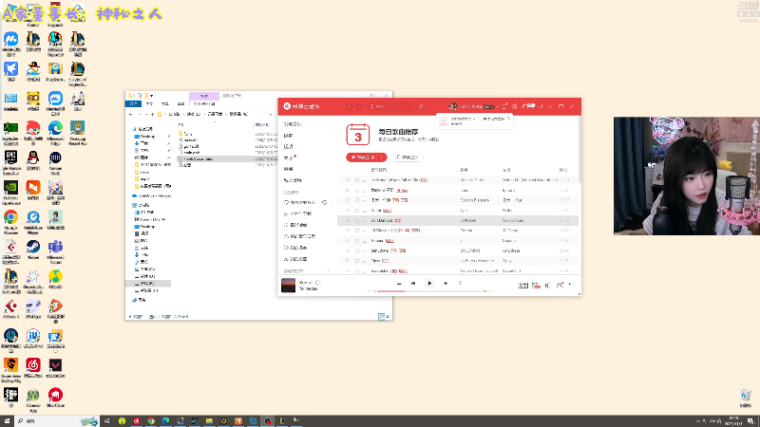Click the plus beside play all
The width and height of the screenshot is (760, 427).
pos(383,158)
